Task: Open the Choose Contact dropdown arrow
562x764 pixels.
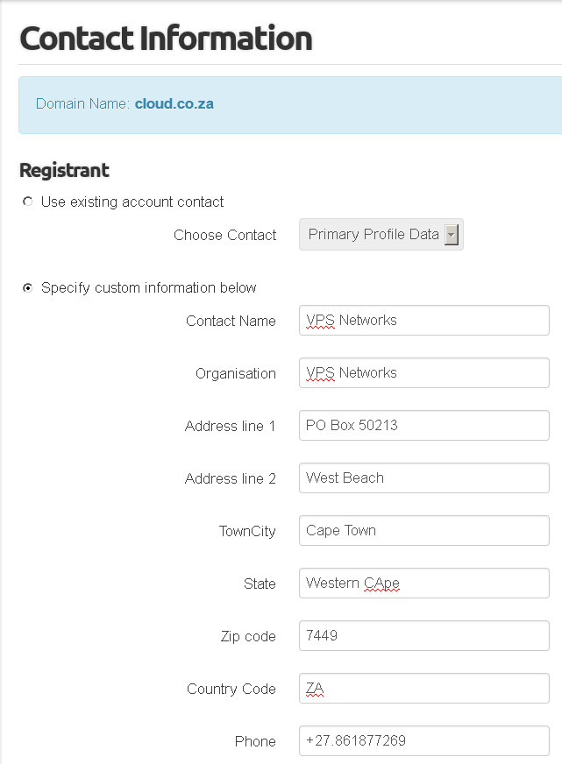Action: pos(452,235)
